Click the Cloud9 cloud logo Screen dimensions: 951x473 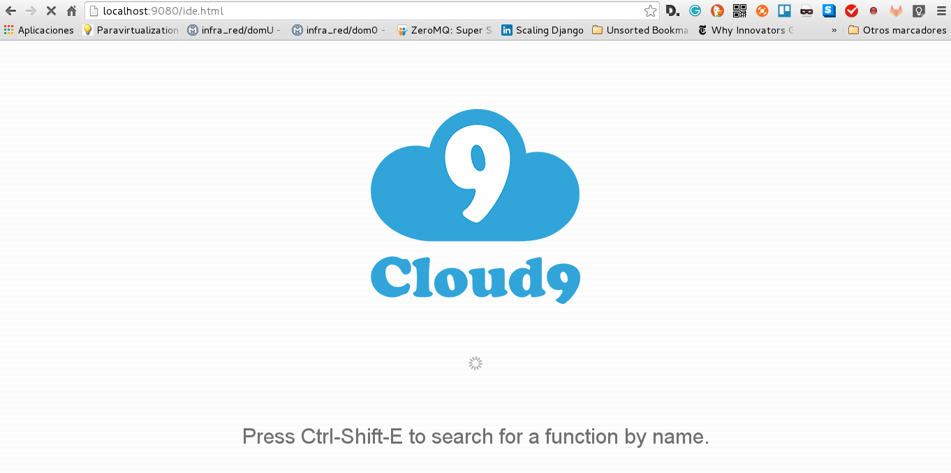[475, 175]
